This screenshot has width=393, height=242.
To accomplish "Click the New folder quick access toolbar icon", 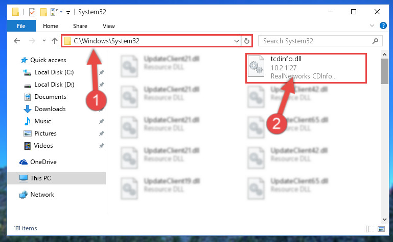I will [x=43, y=12].
